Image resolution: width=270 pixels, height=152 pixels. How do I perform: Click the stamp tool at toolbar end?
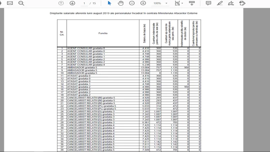coord(242,3)
